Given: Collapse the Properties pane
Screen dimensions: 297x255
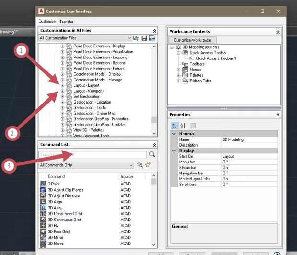Looking at the screenshot, I should tap(278, 115).
